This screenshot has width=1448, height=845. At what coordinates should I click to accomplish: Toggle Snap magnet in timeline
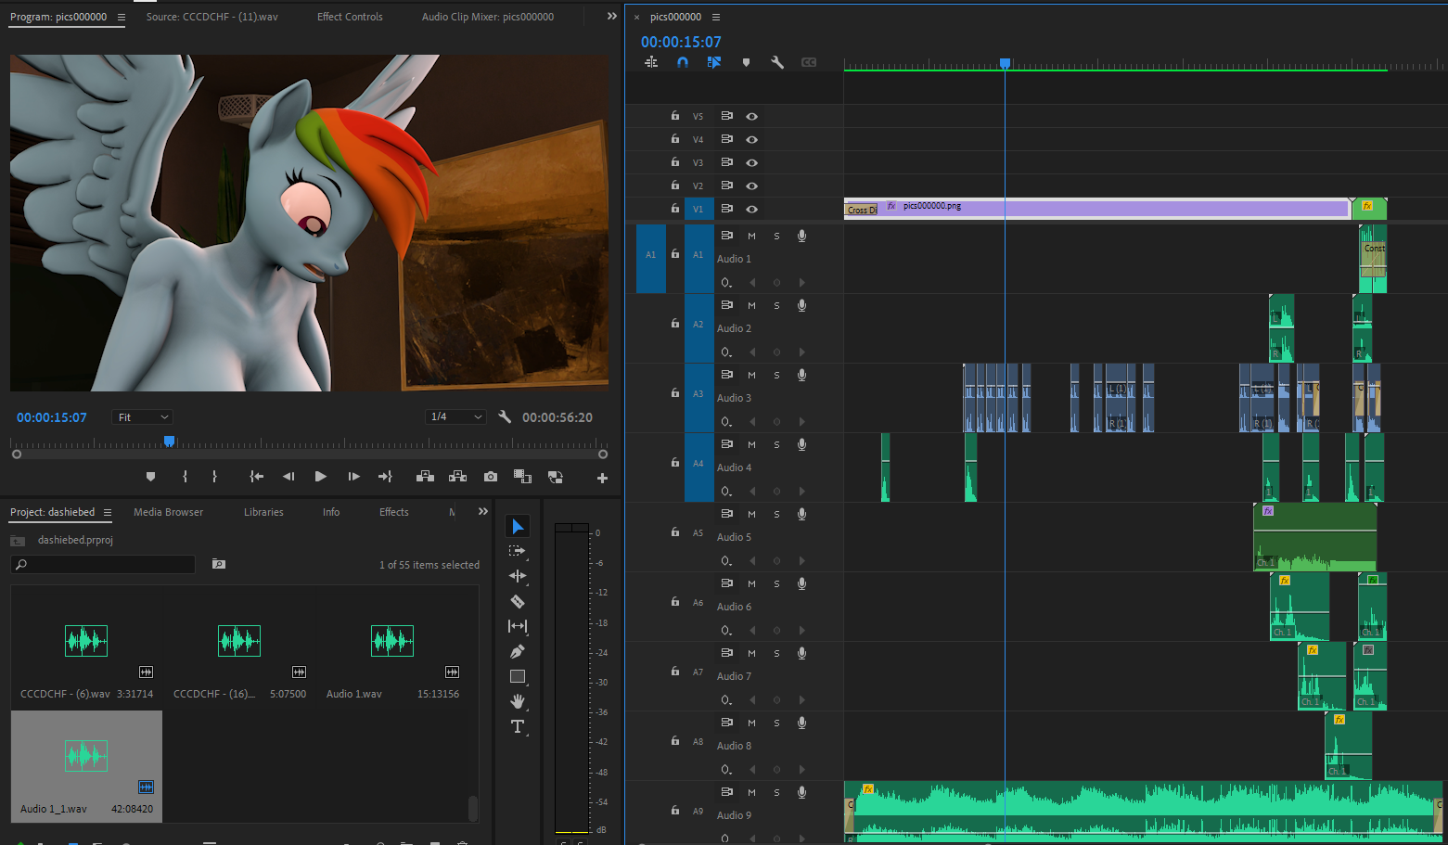pyautogui.click(x=683, y=62)
